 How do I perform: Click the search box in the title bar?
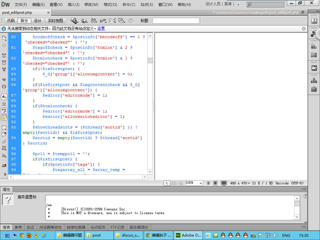pos(265,4)
